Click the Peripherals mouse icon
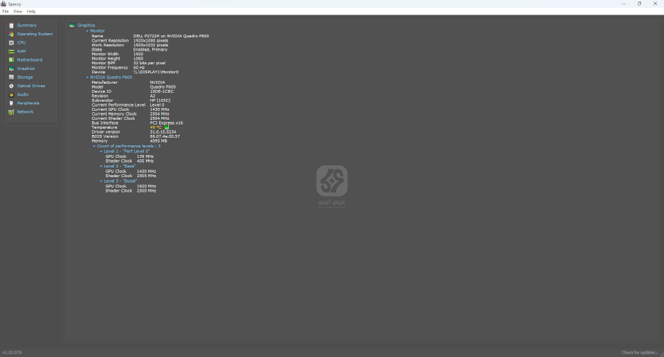Screen dimensions: 664x357 click(11, 103)
